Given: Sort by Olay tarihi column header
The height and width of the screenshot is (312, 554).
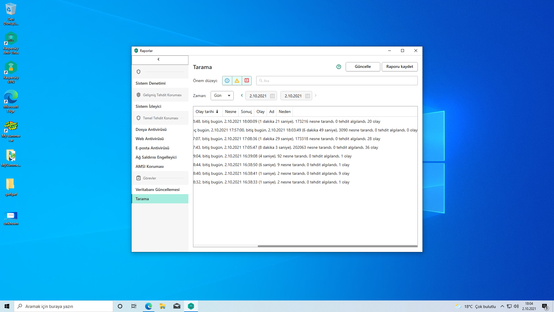Looking at the screenshot, I should [207, 112].
